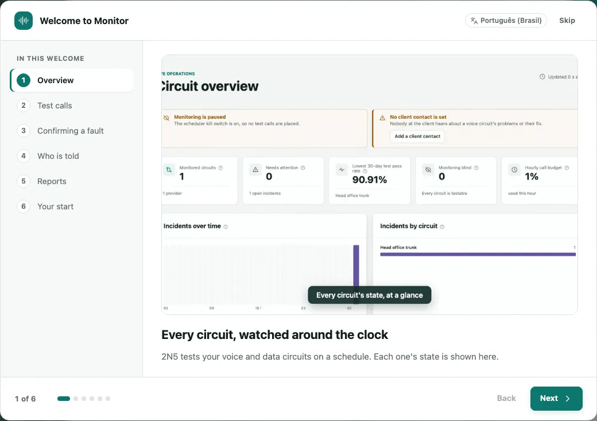Click the translate icon in the language selector
Image resolution: width=597 pixels, height=421 pixels.
[474, 21]
